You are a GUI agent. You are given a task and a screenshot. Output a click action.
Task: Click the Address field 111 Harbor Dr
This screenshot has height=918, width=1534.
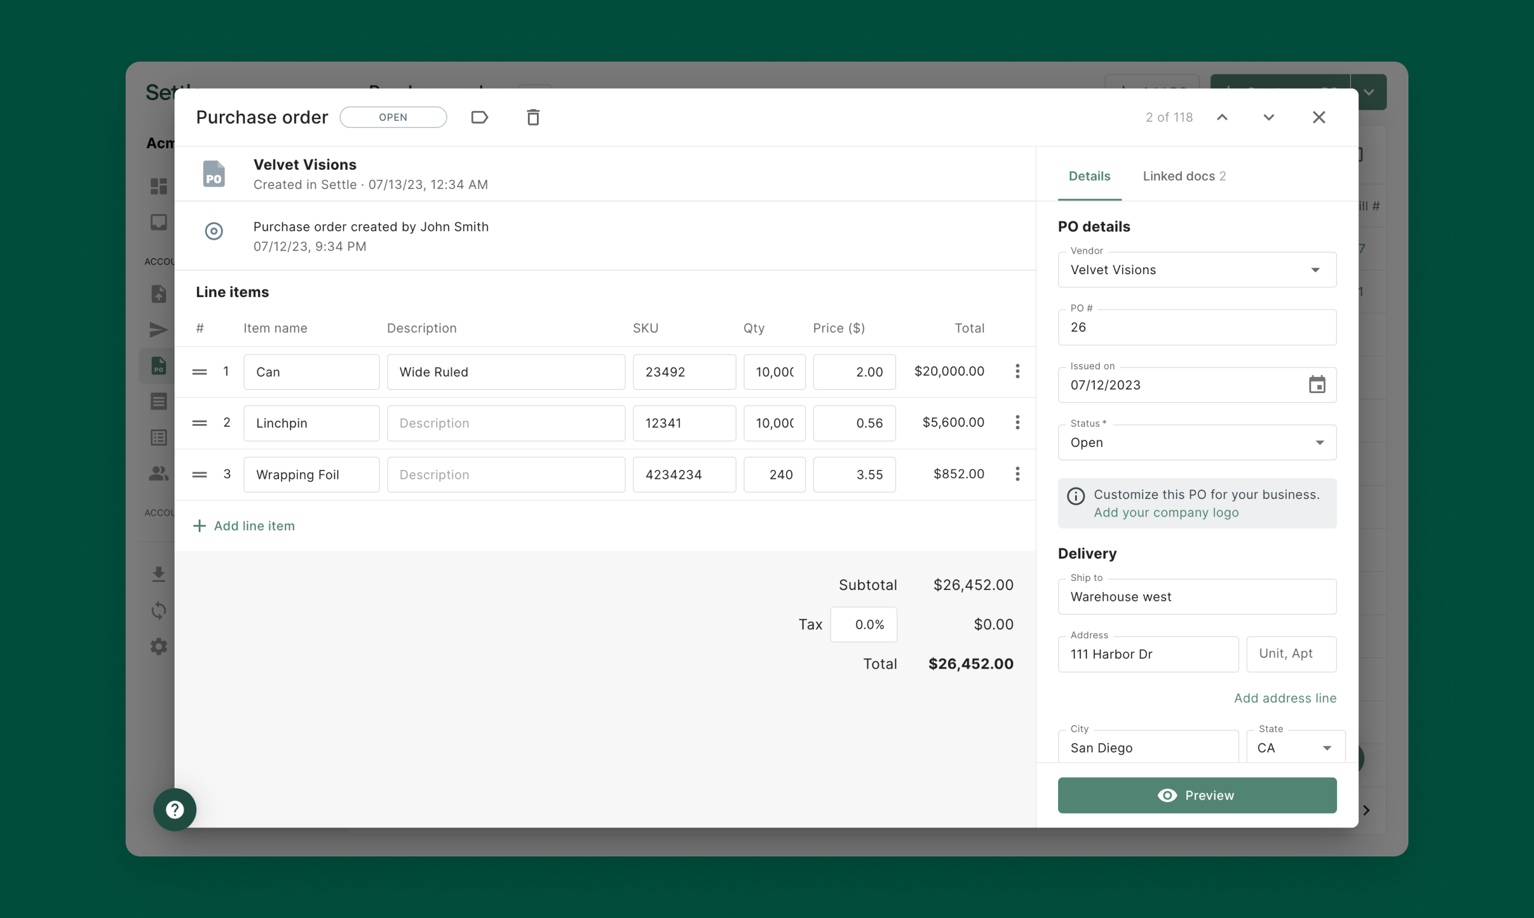[1148, 654]
